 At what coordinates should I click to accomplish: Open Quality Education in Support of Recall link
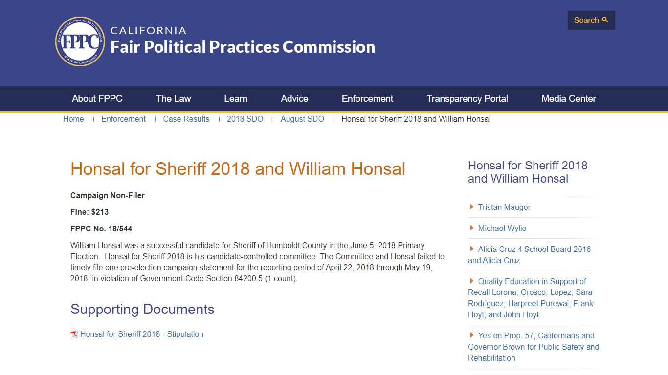tap(531, 298)
